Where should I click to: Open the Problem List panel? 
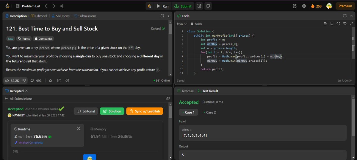(28, 6)
